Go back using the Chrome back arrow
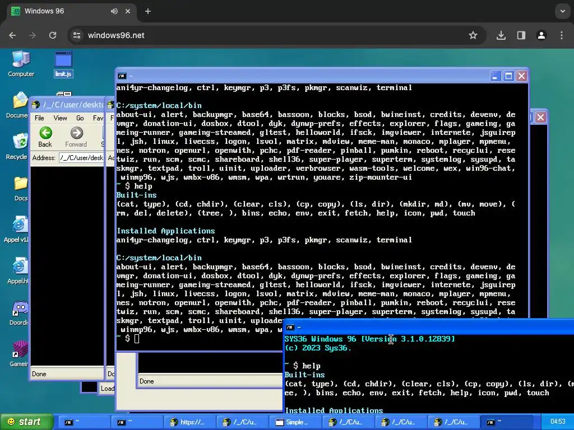This screenshot has width=574, height=430. coord(12,35)
